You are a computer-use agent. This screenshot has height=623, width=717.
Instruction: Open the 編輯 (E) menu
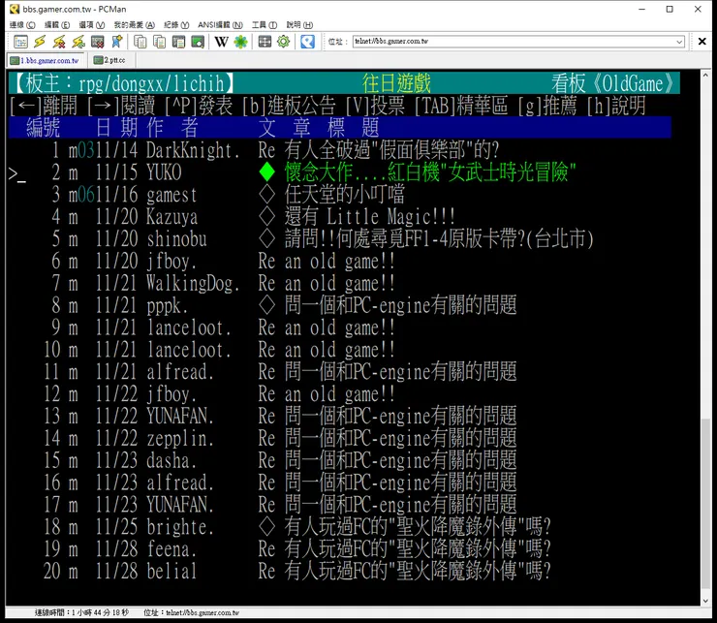[x=57, y=24]
